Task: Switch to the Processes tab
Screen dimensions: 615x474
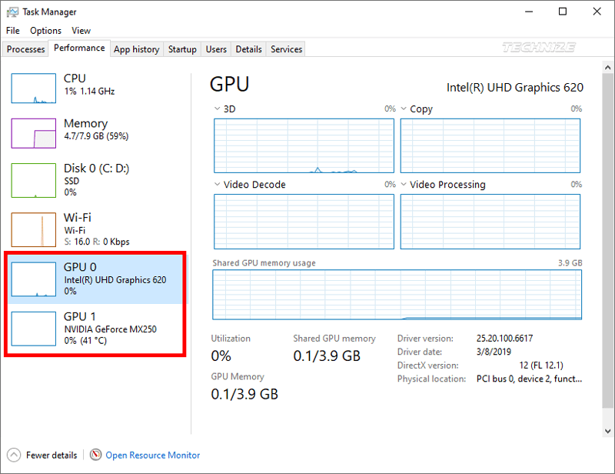Action: (25, 49)
